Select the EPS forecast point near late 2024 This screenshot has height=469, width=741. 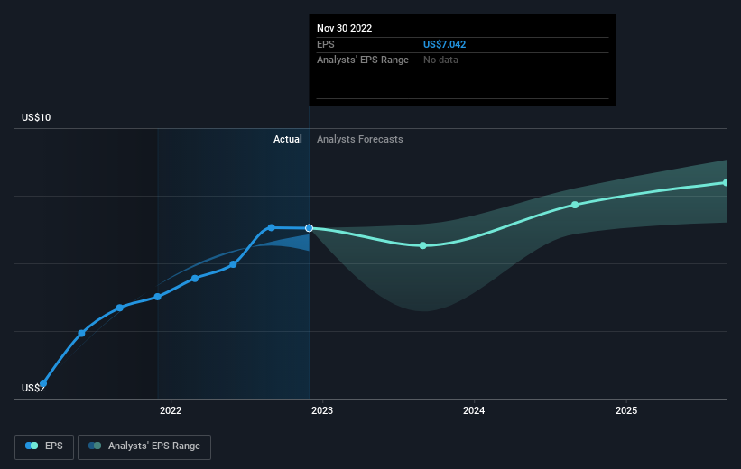coord(575,205)
